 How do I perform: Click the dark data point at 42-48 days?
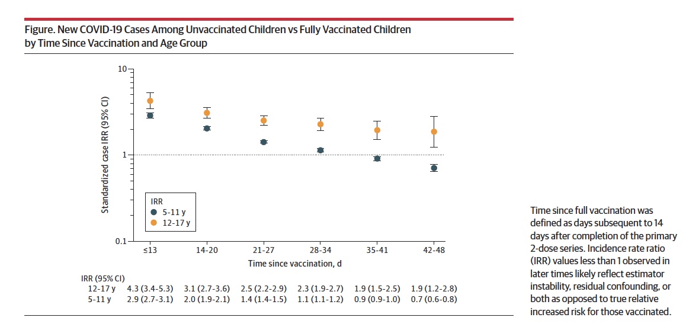click(434, 168)
